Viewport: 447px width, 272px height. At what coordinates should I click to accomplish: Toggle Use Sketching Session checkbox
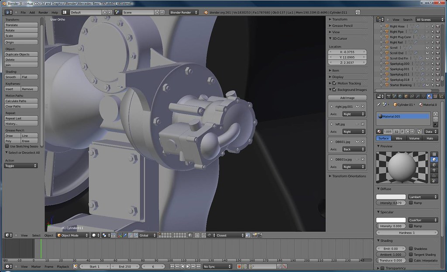[7, 146]
